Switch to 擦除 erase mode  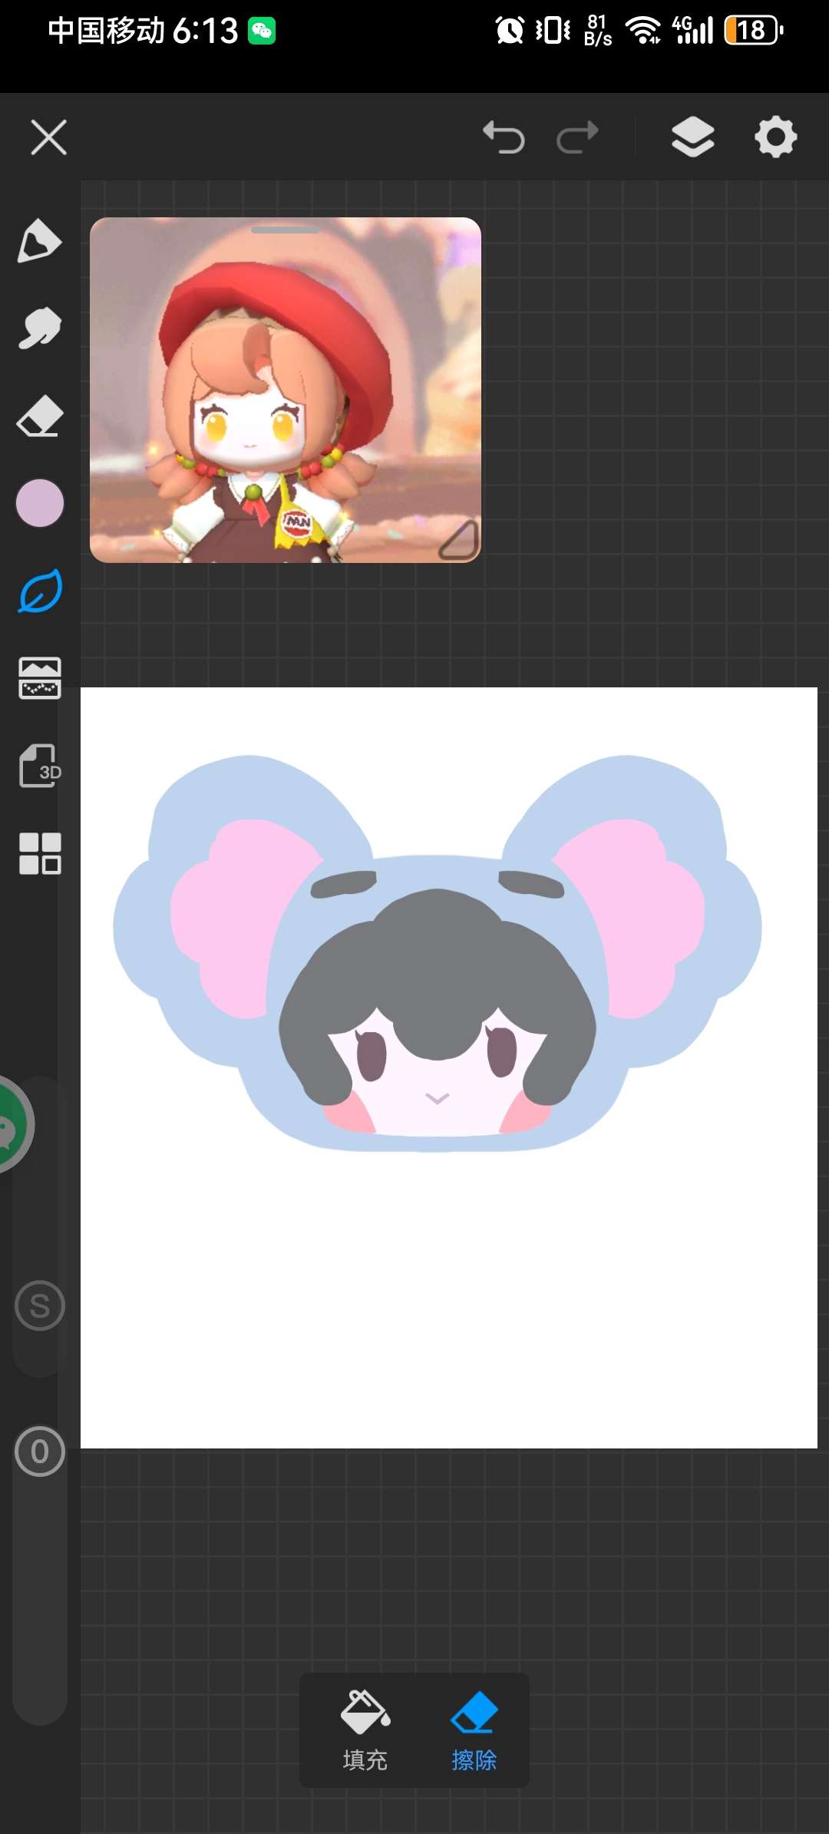[x=474, y=1730]
